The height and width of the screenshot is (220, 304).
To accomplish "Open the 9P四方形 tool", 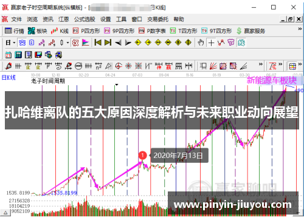I will tap(119, 31).
